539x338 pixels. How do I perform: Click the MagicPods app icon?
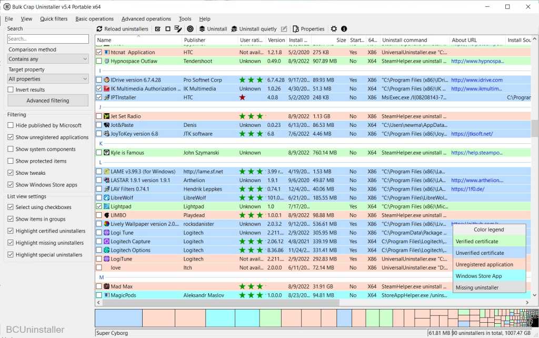coord(106,295)
